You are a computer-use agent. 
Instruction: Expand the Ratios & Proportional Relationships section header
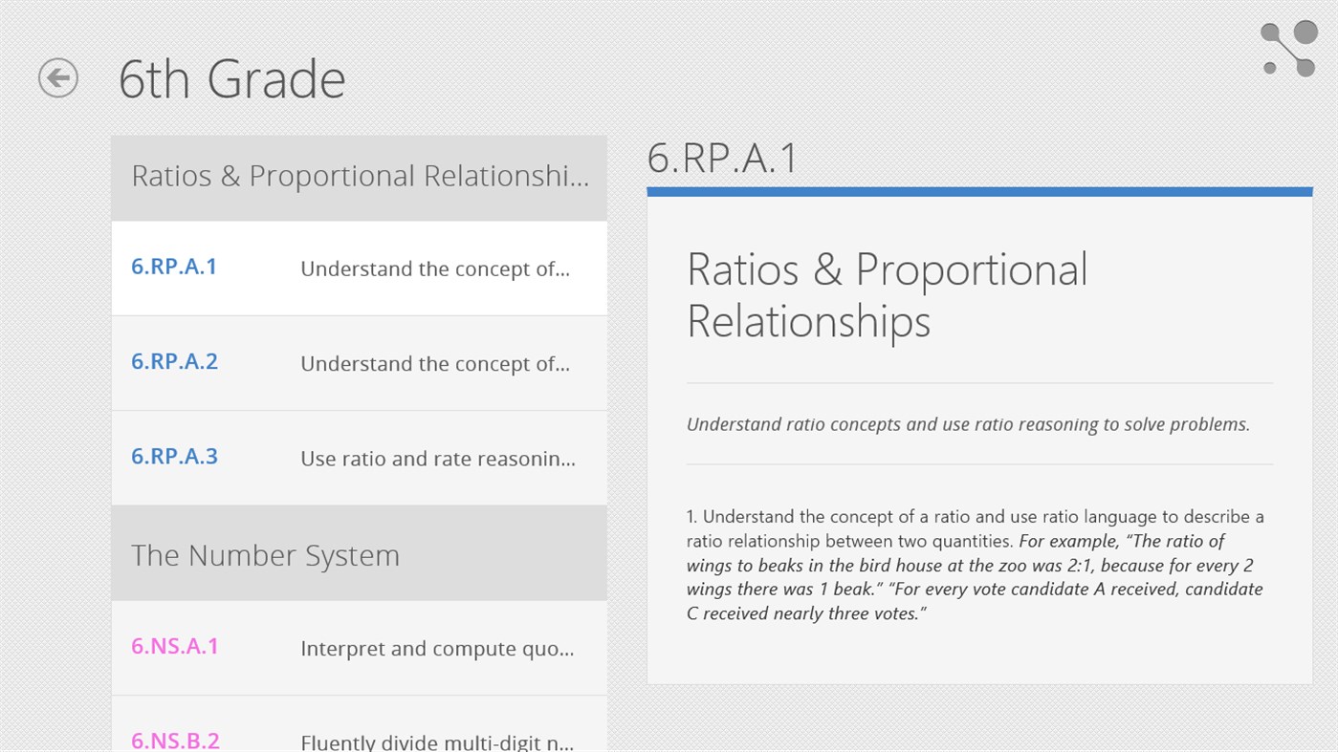coord(359,177)
